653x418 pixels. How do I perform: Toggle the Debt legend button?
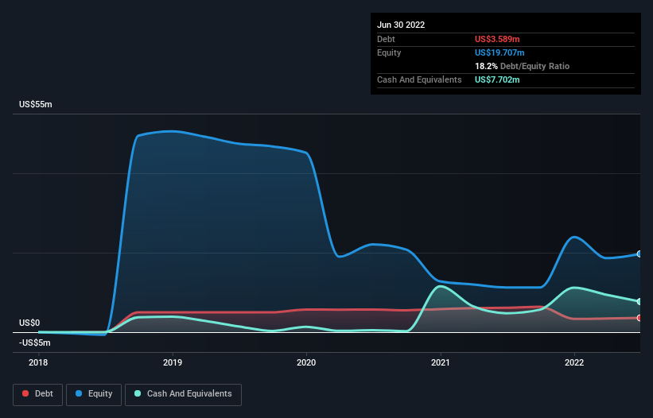(37, 395)
